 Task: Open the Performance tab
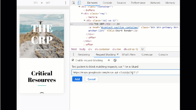(x=138, y=3)
